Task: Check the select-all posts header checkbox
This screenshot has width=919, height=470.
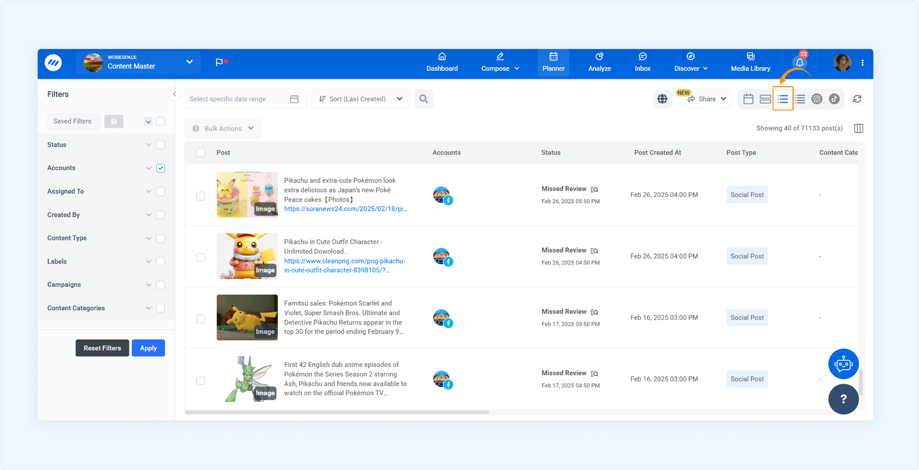Action: 201,152
